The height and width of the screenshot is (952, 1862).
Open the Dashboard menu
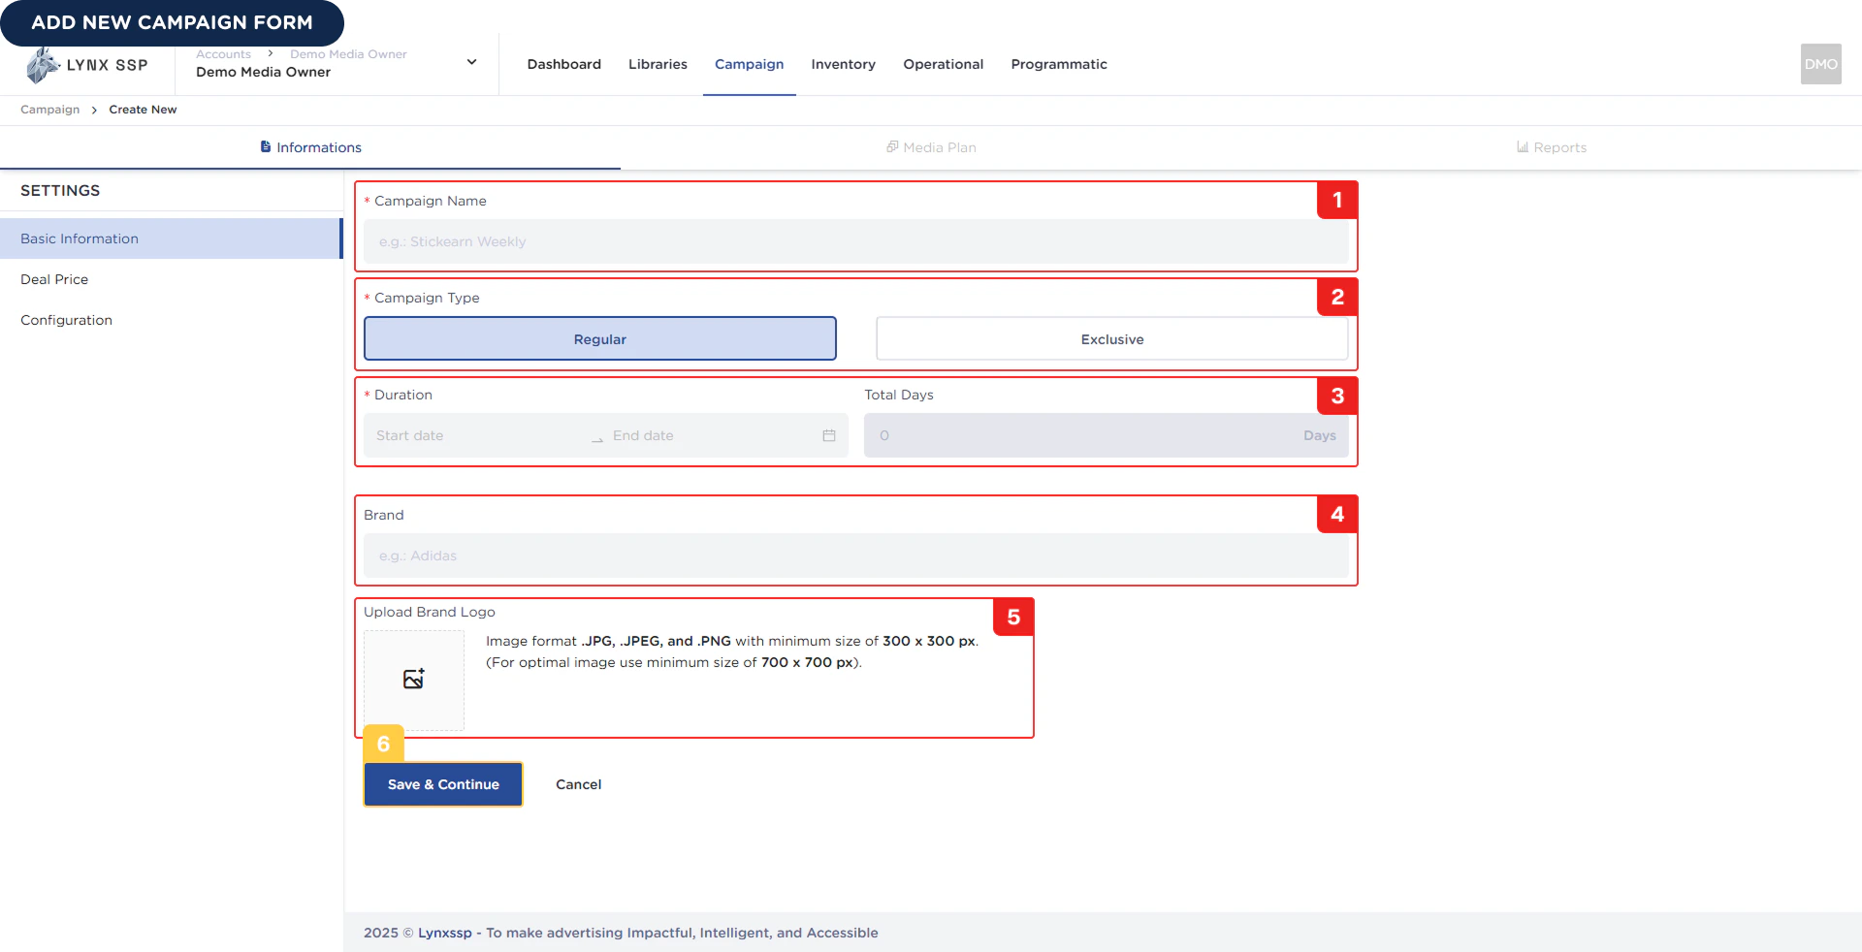click(x=564, y=64)
